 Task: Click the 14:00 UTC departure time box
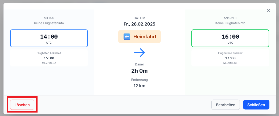point(49,38)
